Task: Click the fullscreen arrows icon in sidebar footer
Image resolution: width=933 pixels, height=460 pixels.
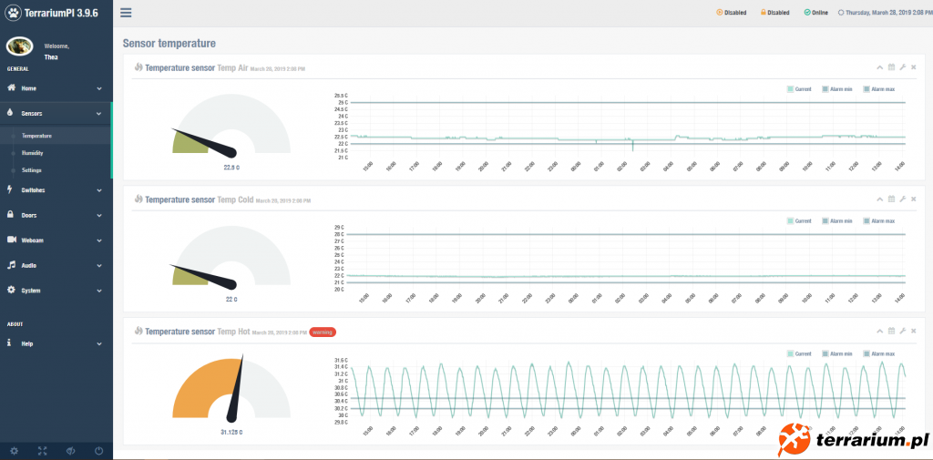Action: pyautogui.click(x=42, y=451)
